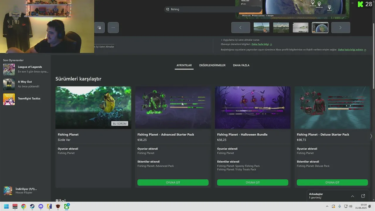
Task: Open the Fishing Planet base edition image
Action: 93,108
